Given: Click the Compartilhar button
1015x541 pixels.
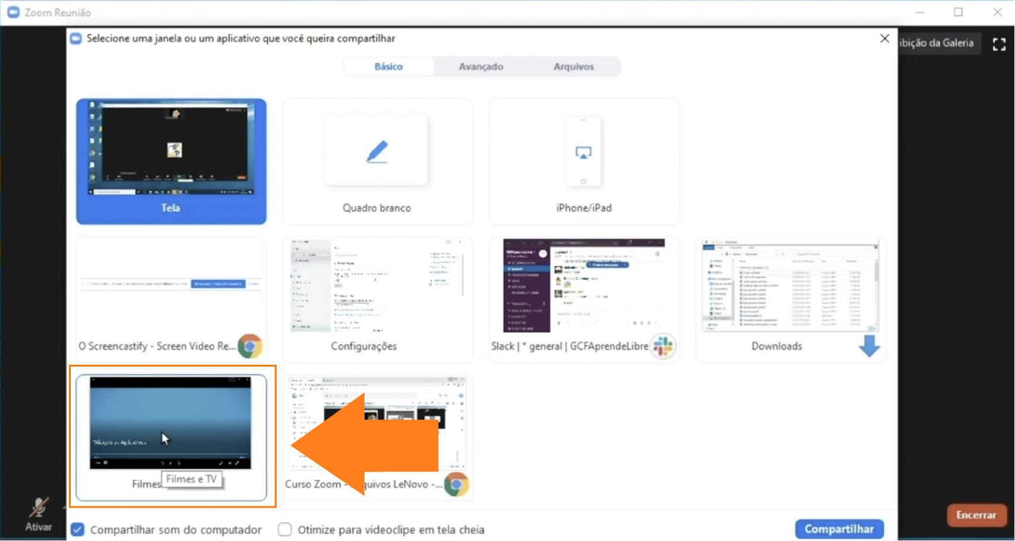Looking at the screenshot, I should click(x=839, y=529).
